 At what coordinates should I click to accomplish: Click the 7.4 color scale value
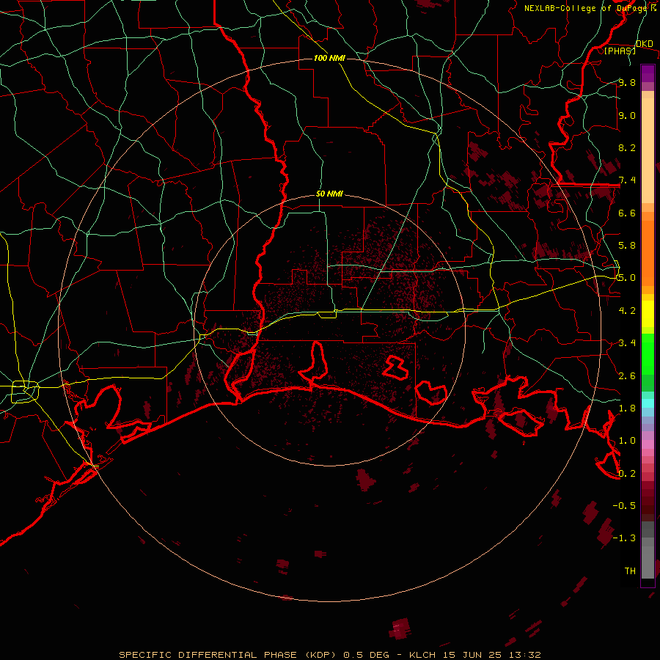(627, 180)
